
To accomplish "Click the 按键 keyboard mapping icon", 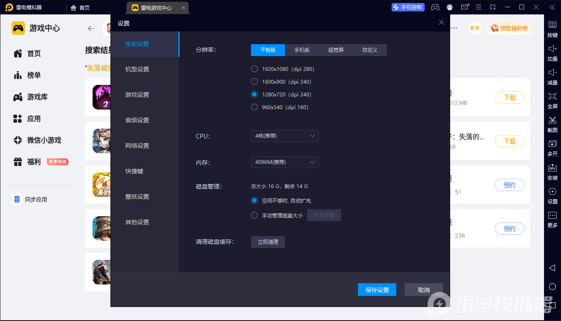I will click(552, 25).
